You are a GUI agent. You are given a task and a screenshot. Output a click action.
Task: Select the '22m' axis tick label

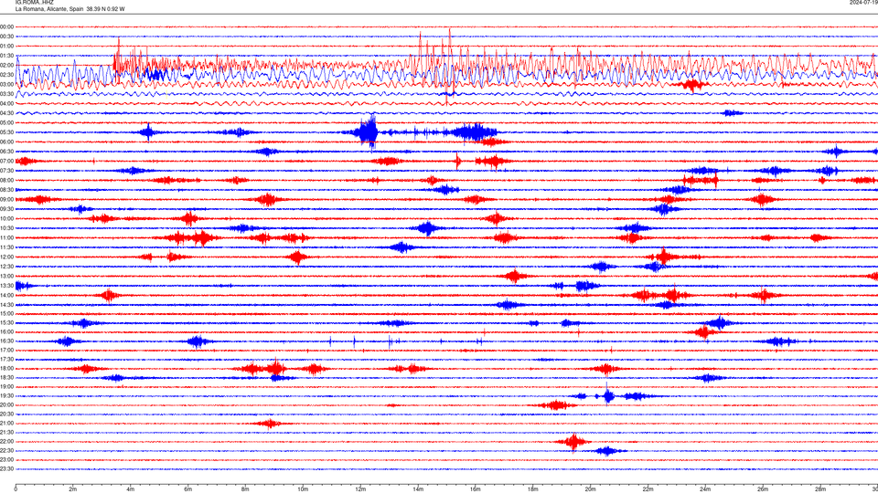click(x=648, y=489)
